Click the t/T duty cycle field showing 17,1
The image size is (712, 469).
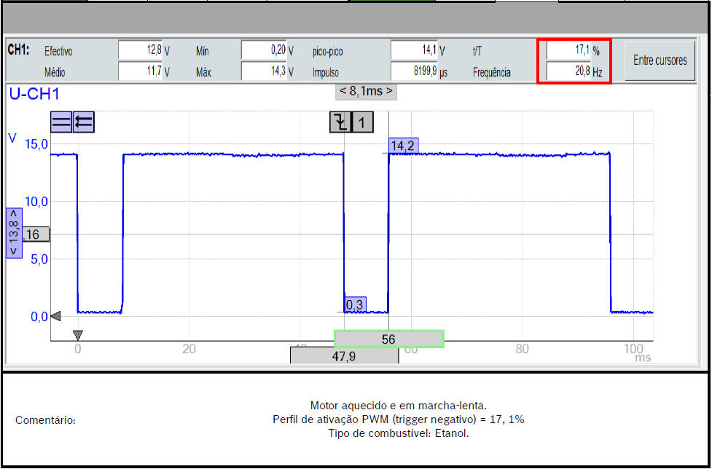[567, 51]
